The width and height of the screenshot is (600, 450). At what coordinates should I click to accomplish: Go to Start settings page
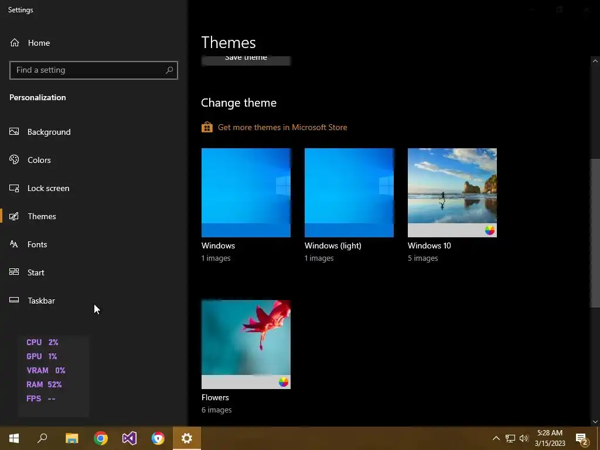tap(93, 272)
